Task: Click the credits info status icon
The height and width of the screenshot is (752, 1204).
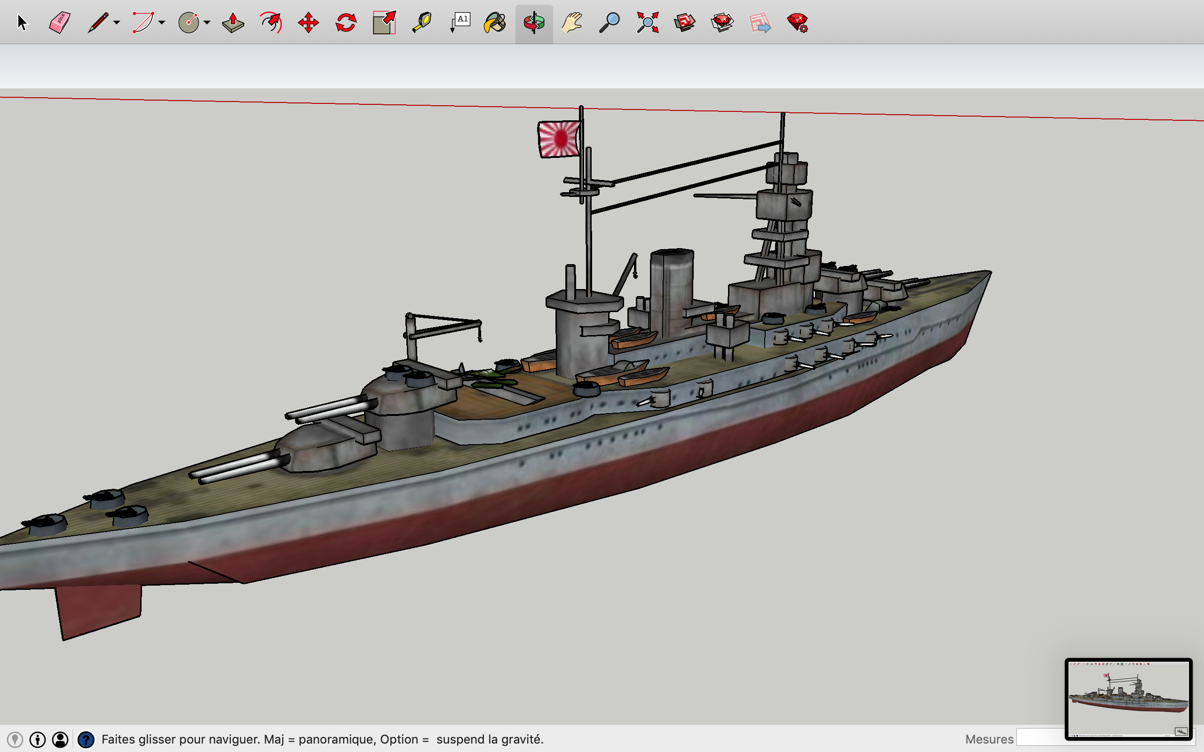Action: tap(37, 740)
